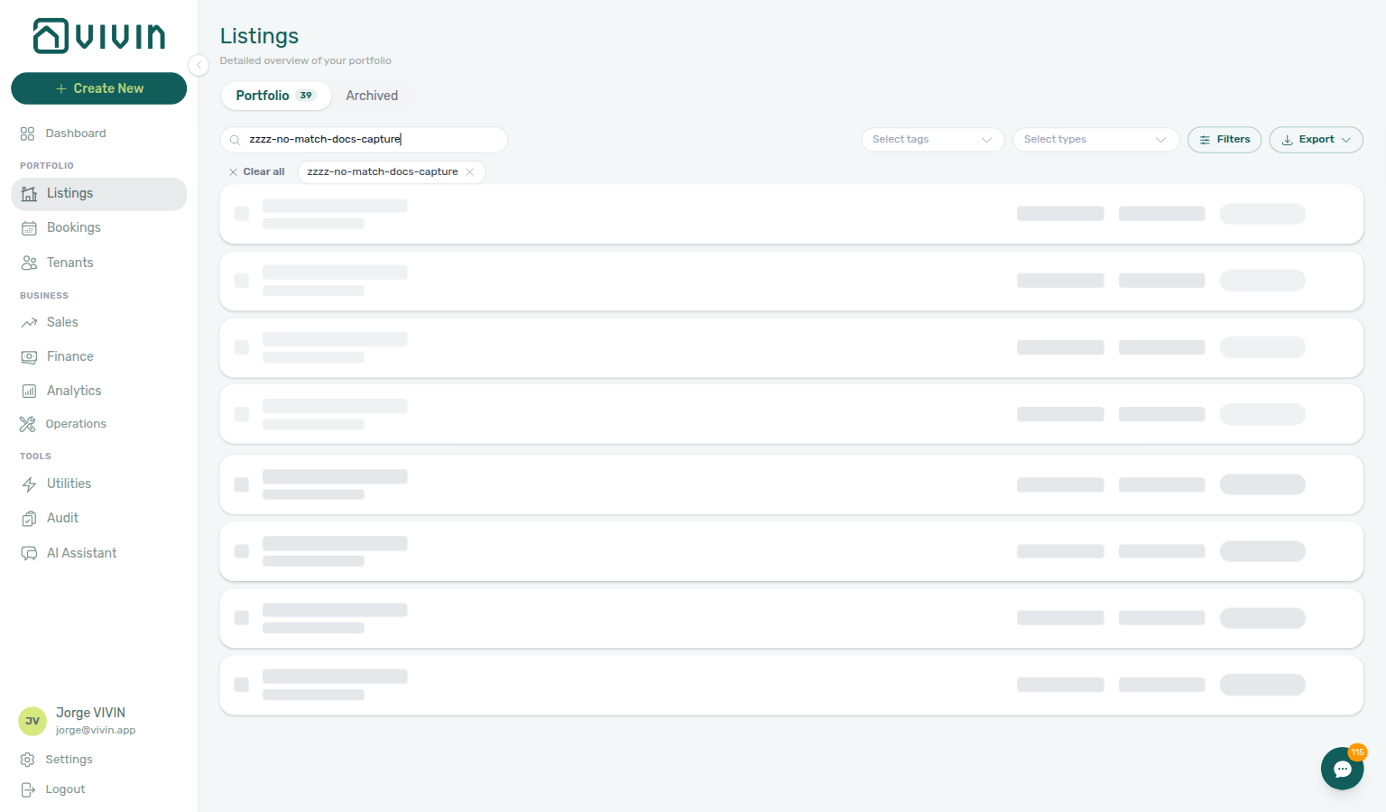Open the Select tags dropdown
The width and height of the screenshot is (1386, 812).
pyautogui.click(x=933, y=140)
